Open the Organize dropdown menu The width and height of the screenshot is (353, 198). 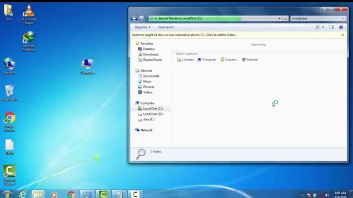[142, 27]
